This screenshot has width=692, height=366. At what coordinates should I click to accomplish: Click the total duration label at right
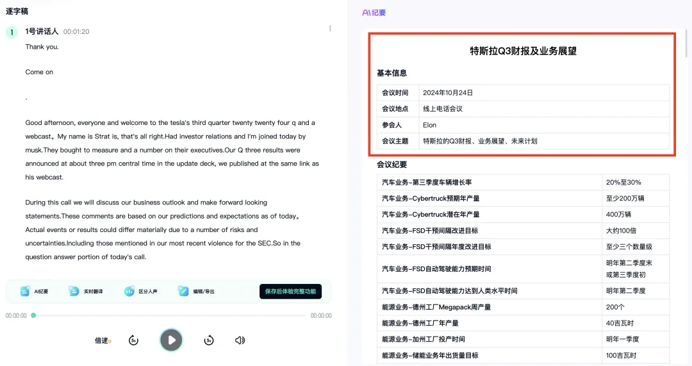point(321,315)
